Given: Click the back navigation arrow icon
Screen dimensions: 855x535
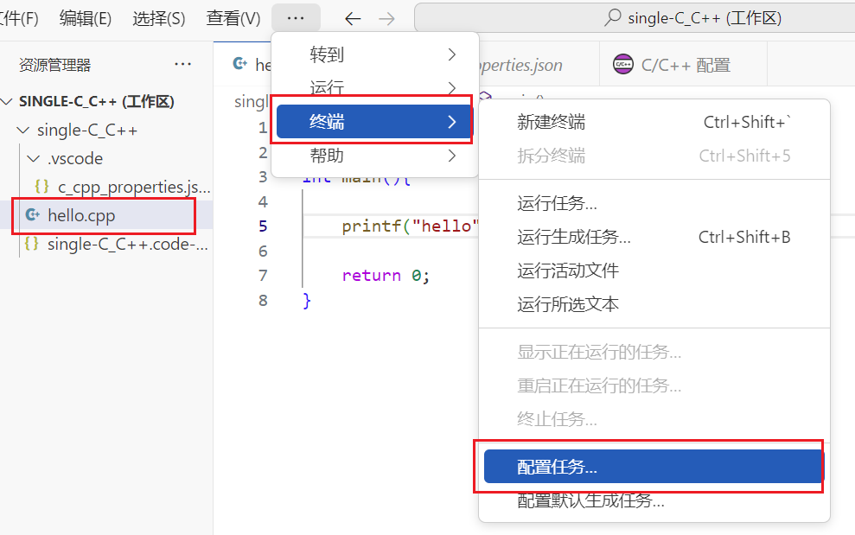Looking at the screenshot, I should tap(353, 18).
